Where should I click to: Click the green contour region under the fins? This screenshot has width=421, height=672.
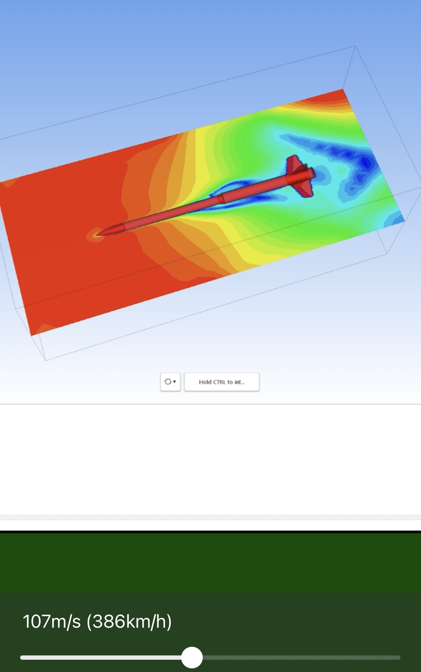click(x=295, y=223)
